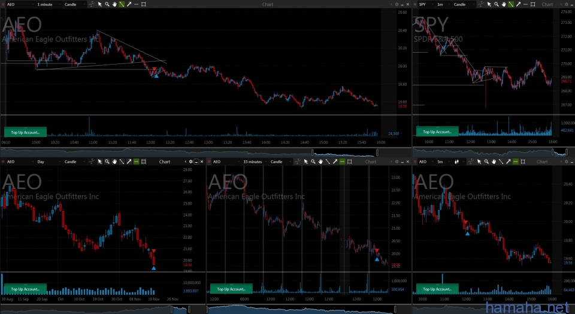Select magnifier zoom tool in SPY chart
The width and height of the screenshot is (575, 314).
pos(497,4)
